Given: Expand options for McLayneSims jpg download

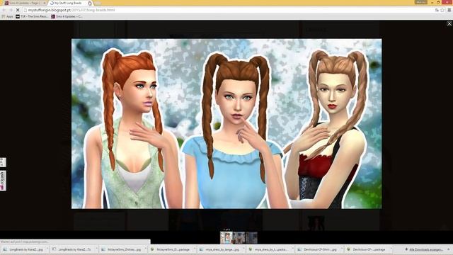Looking at the screenshot, I should pyautogui.click(x=146, y=249).
